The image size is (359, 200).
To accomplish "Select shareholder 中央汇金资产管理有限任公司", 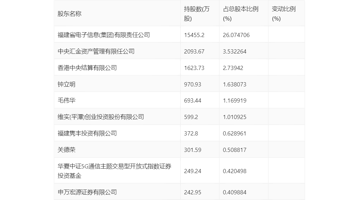I will [x=96, y=52].
